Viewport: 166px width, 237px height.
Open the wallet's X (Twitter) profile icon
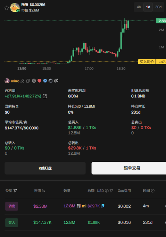(34, 81)
